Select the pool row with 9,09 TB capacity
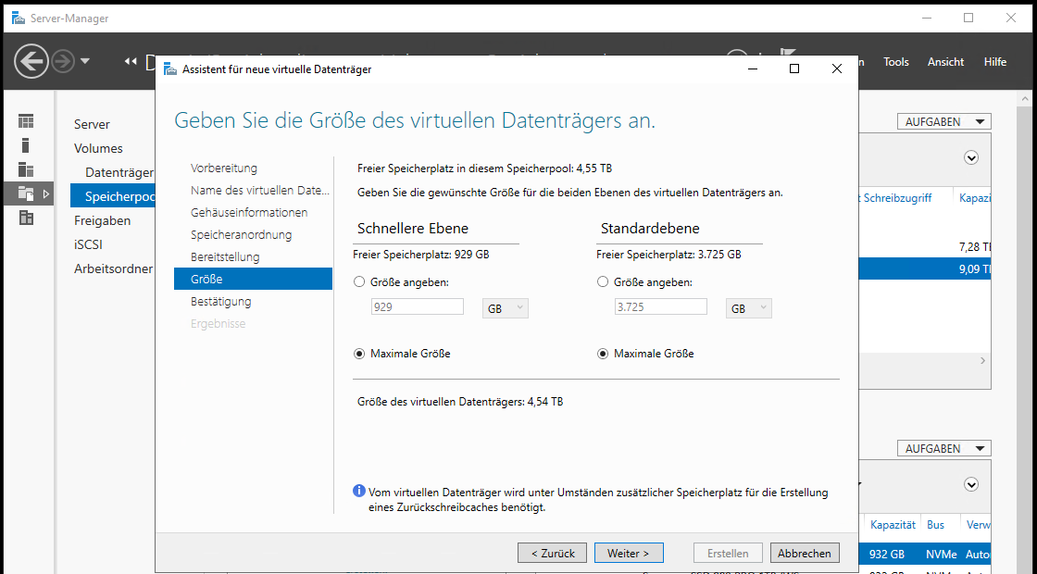This screenshot has width=1037, height=574. tap(925, 269)
